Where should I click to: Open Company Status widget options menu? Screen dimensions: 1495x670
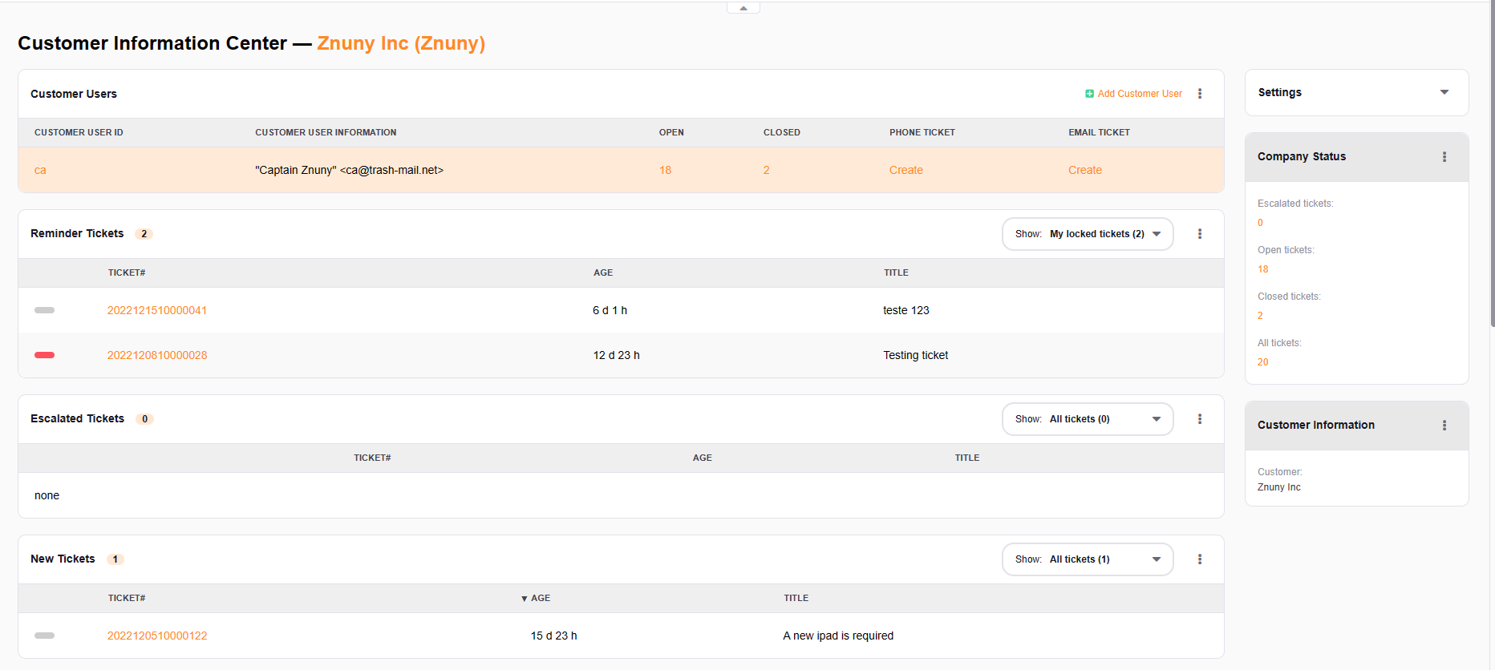[1444, 157]
